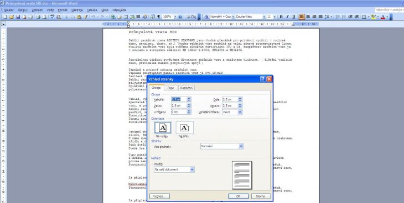Click the Výchozí default button
The image size is (404, 203).
tap(159, 196)
